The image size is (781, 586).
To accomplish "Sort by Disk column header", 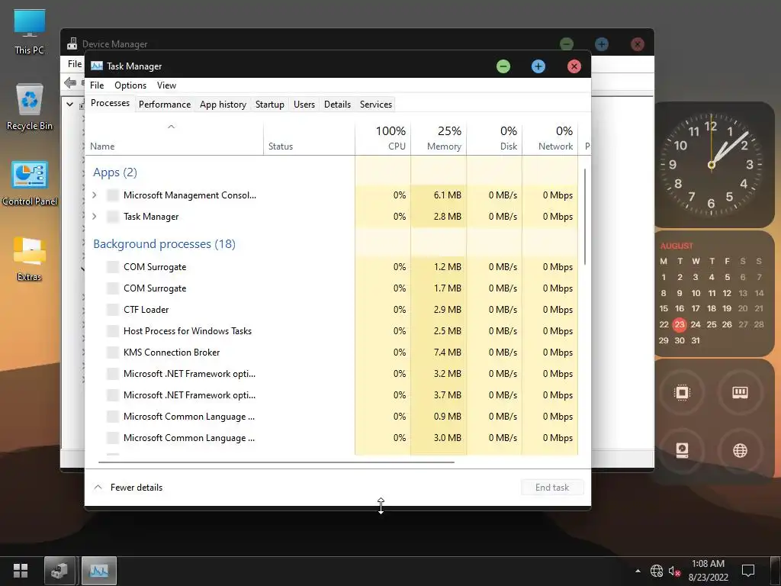I will point(494,138).
